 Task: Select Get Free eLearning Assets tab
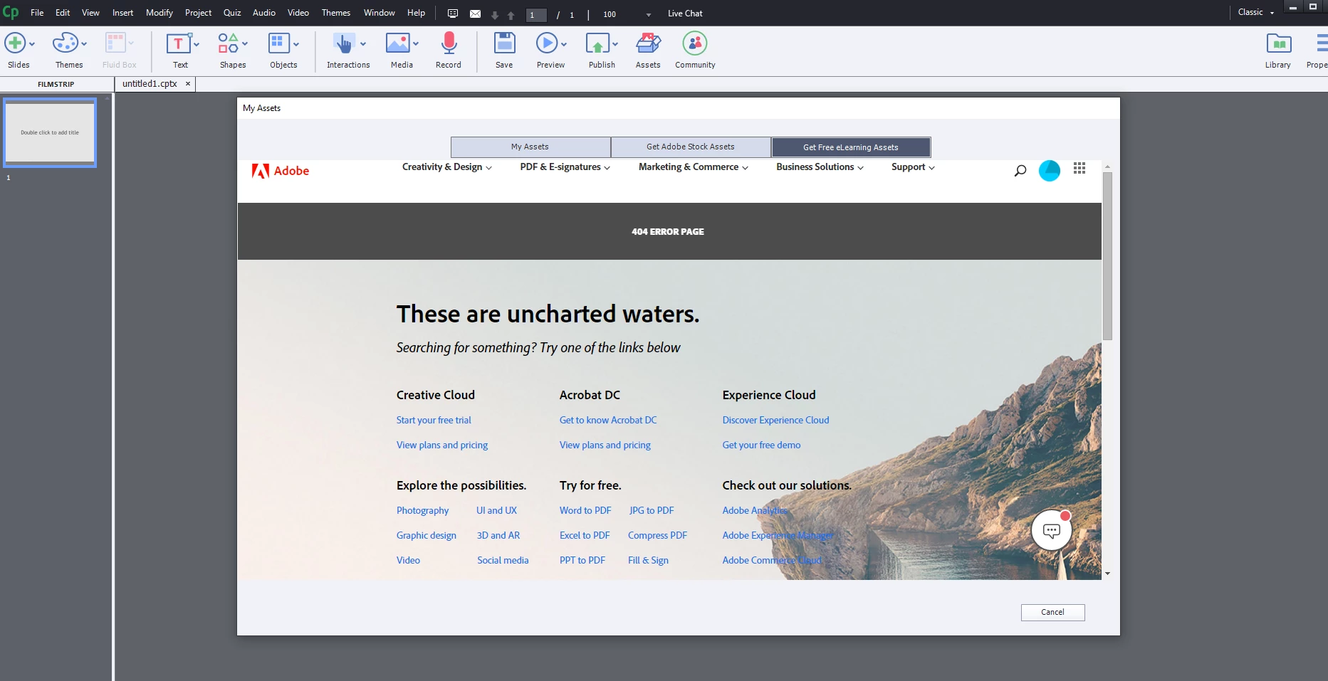[x=851, y=147]
